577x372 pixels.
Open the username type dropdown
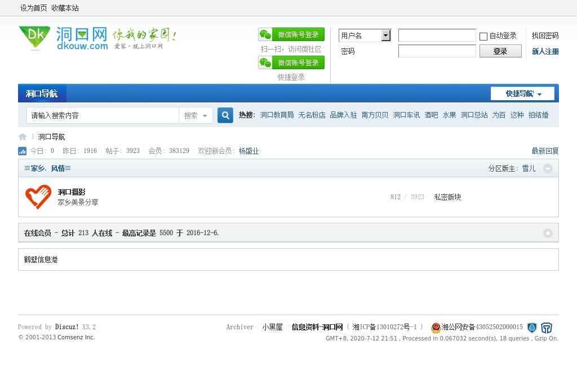pos(386,35)
